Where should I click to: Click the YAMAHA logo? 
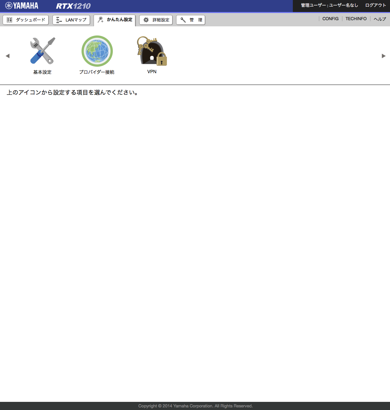click(22, 6)
